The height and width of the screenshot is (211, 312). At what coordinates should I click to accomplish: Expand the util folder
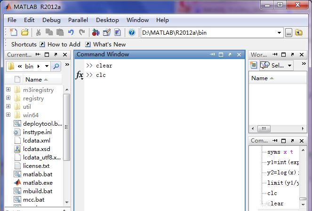click(x=8, y=106)
